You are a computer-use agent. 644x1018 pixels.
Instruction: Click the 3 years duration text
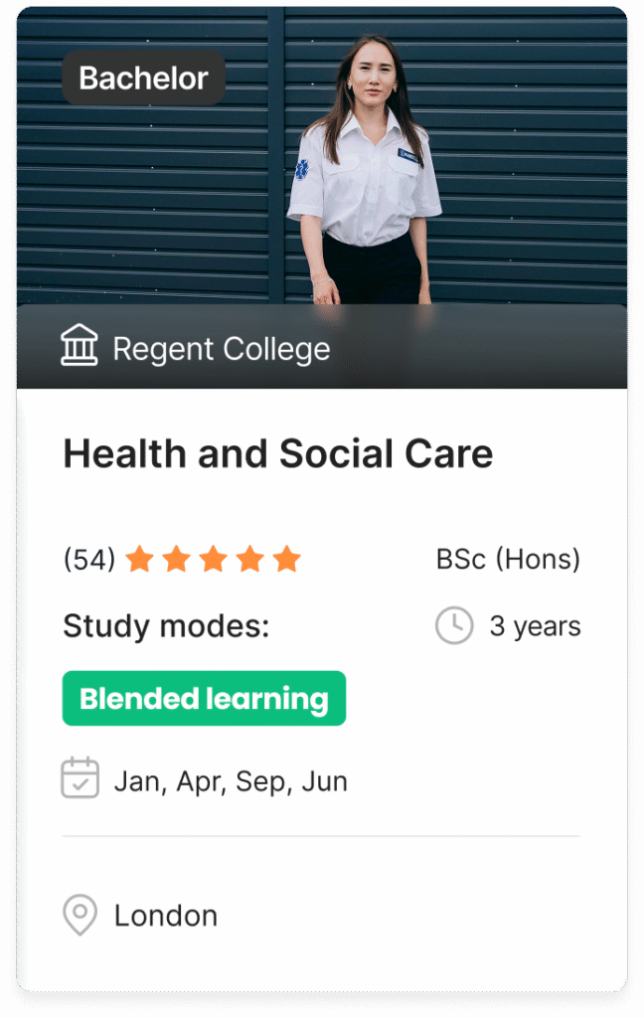point(535,626)
